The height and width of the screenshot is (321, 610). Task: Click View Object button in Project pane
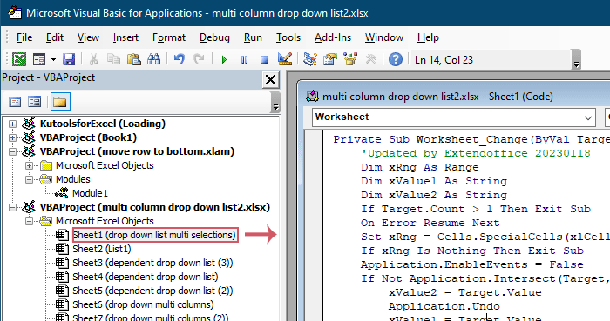point(34,102)
